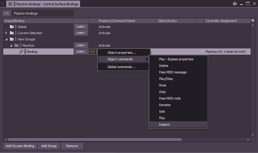Select Inspect command in submenu
The image size is (258, 153).
pyautogui.click(x=179, y=125)
